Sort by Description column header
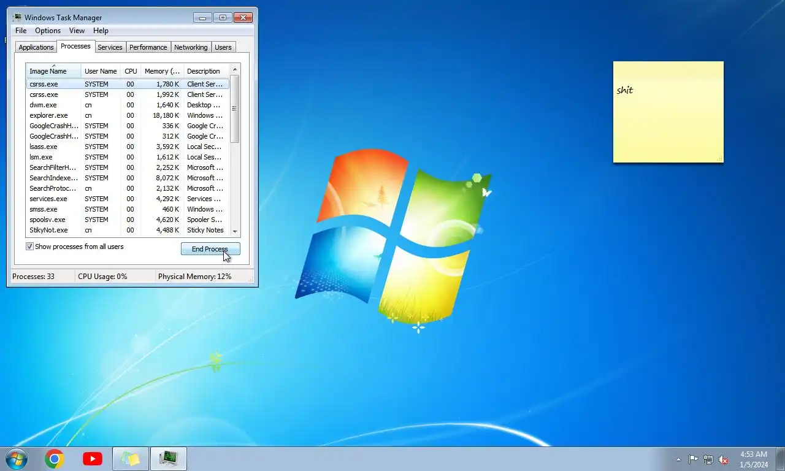This screenshot has width=785, height=471. coord(206,71)
